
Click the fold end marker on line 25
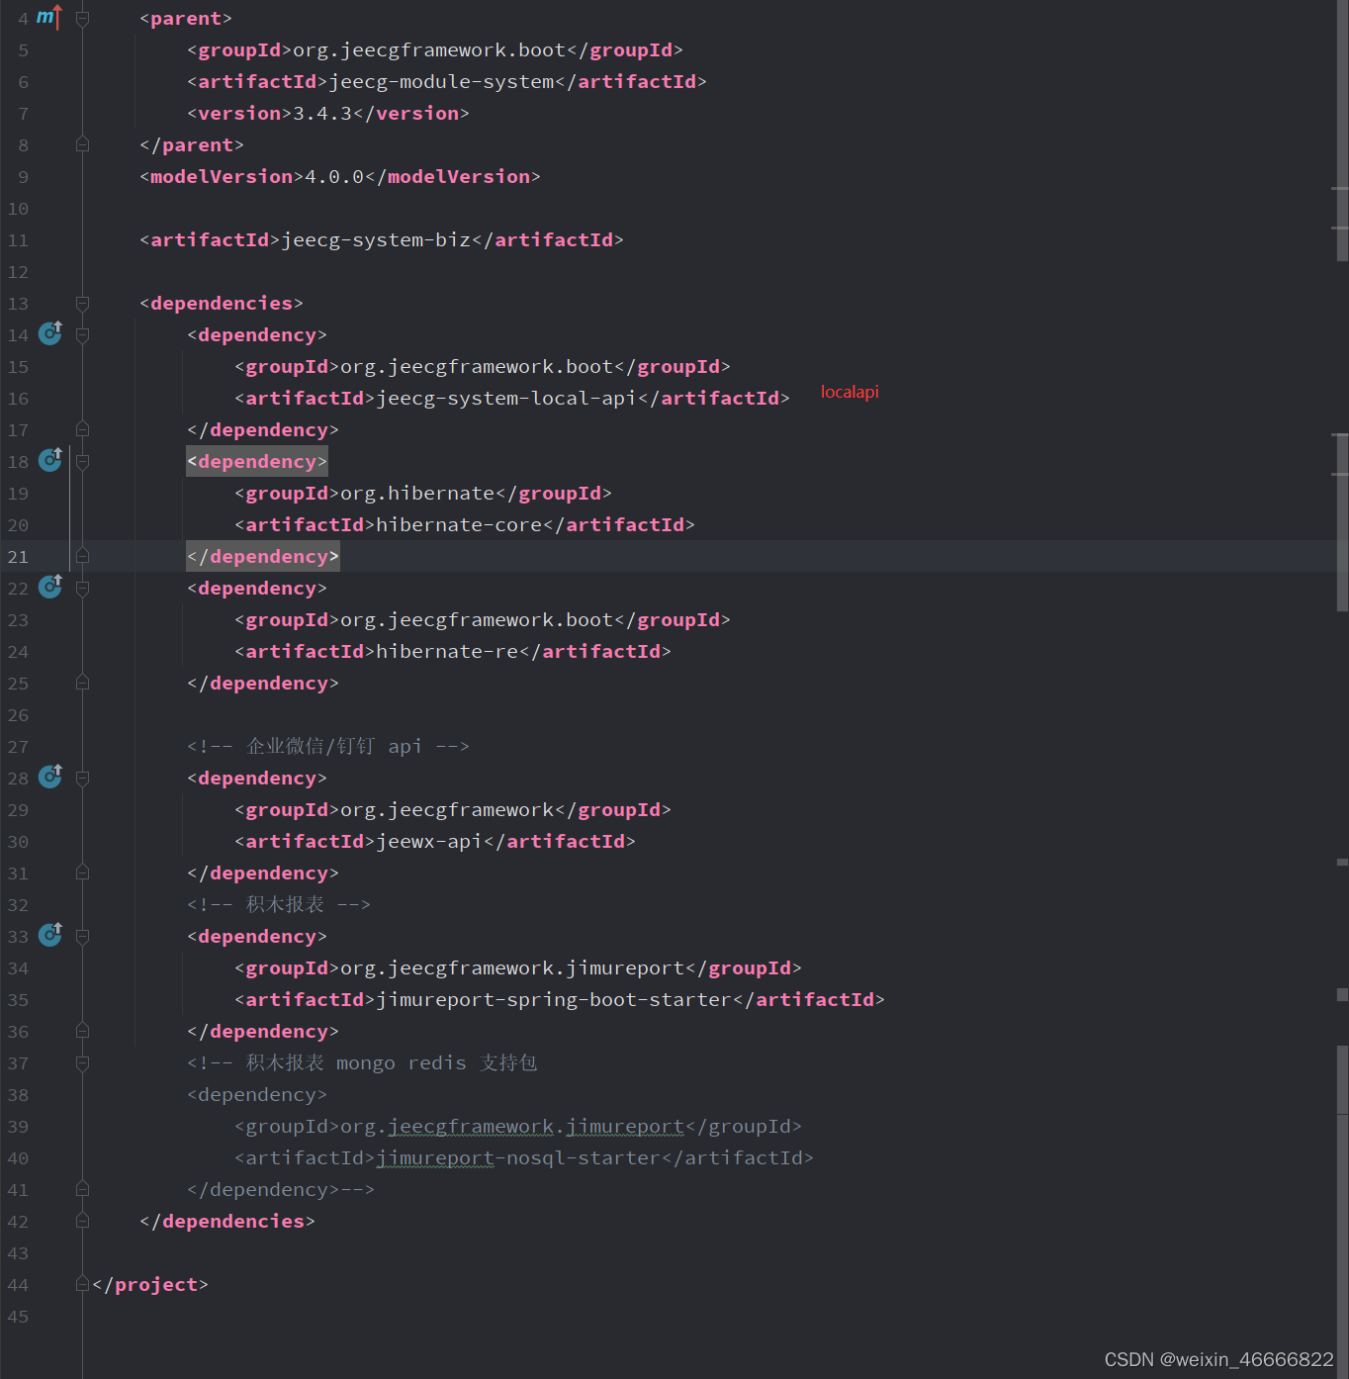[83, 683]
